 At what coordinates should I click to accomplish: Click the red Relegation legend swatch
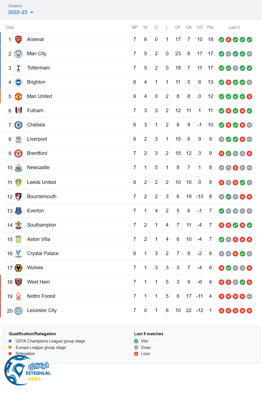tap(10, 354)
